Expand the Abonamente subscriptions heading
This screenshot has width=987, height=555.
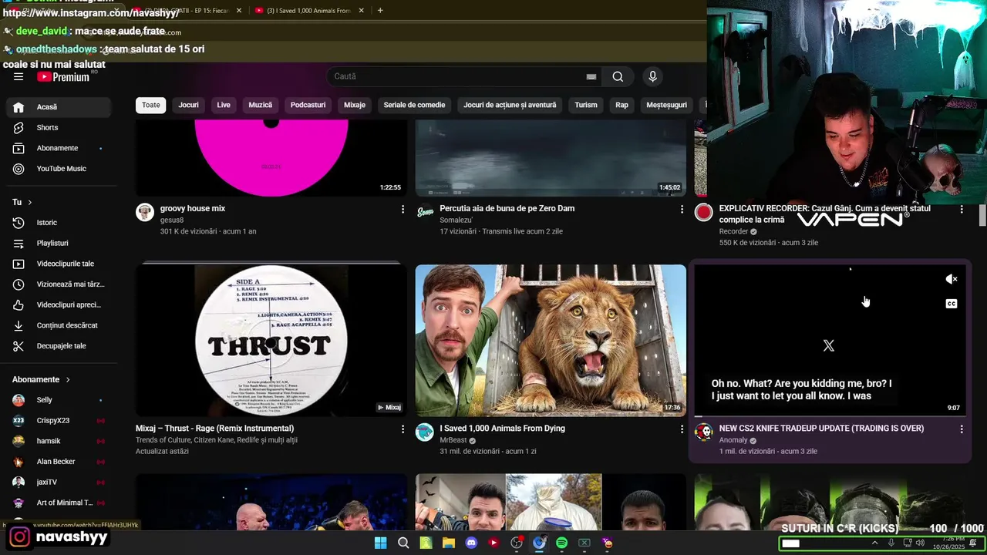pyautogui.click(x=42, y=379)
